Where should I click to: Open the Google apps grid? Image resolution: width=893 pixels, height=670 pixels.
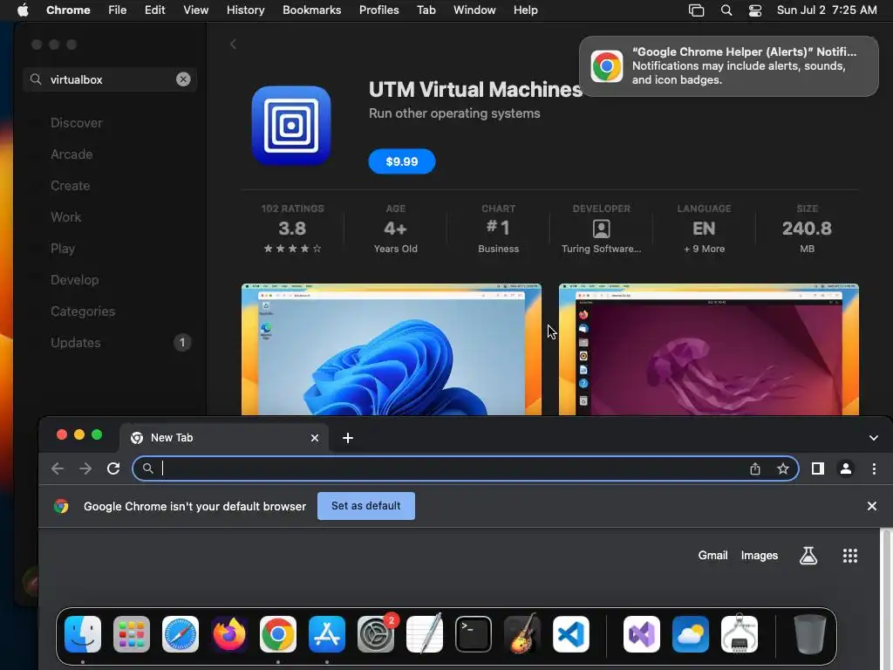[x=849, y=556]
